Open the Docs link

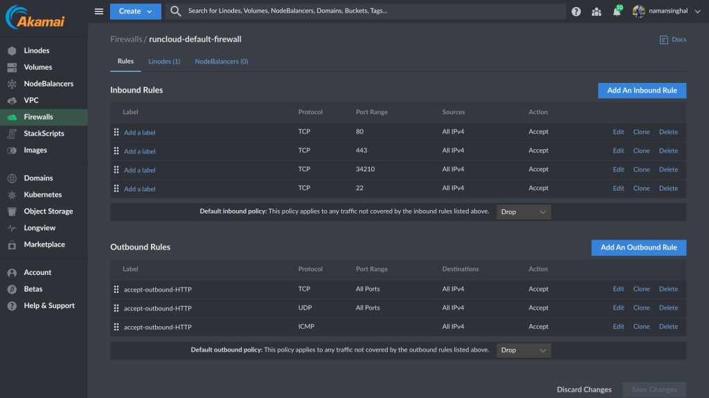coord(679,39)
